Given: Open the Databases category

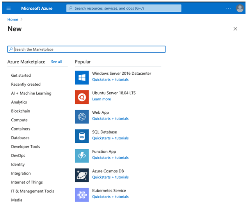Looking at the screenshot, I should (20, 138).
